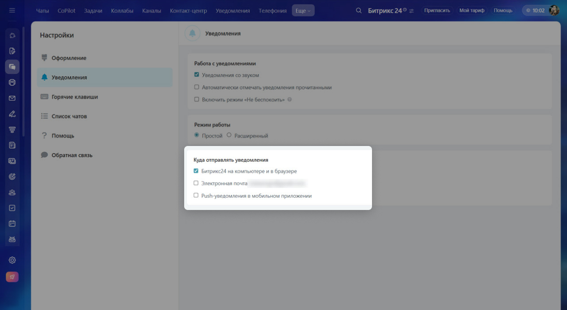Enable 'Электронная почта' notifications checkbox
This screenshot has width=567, height=310.
point(196,183)
